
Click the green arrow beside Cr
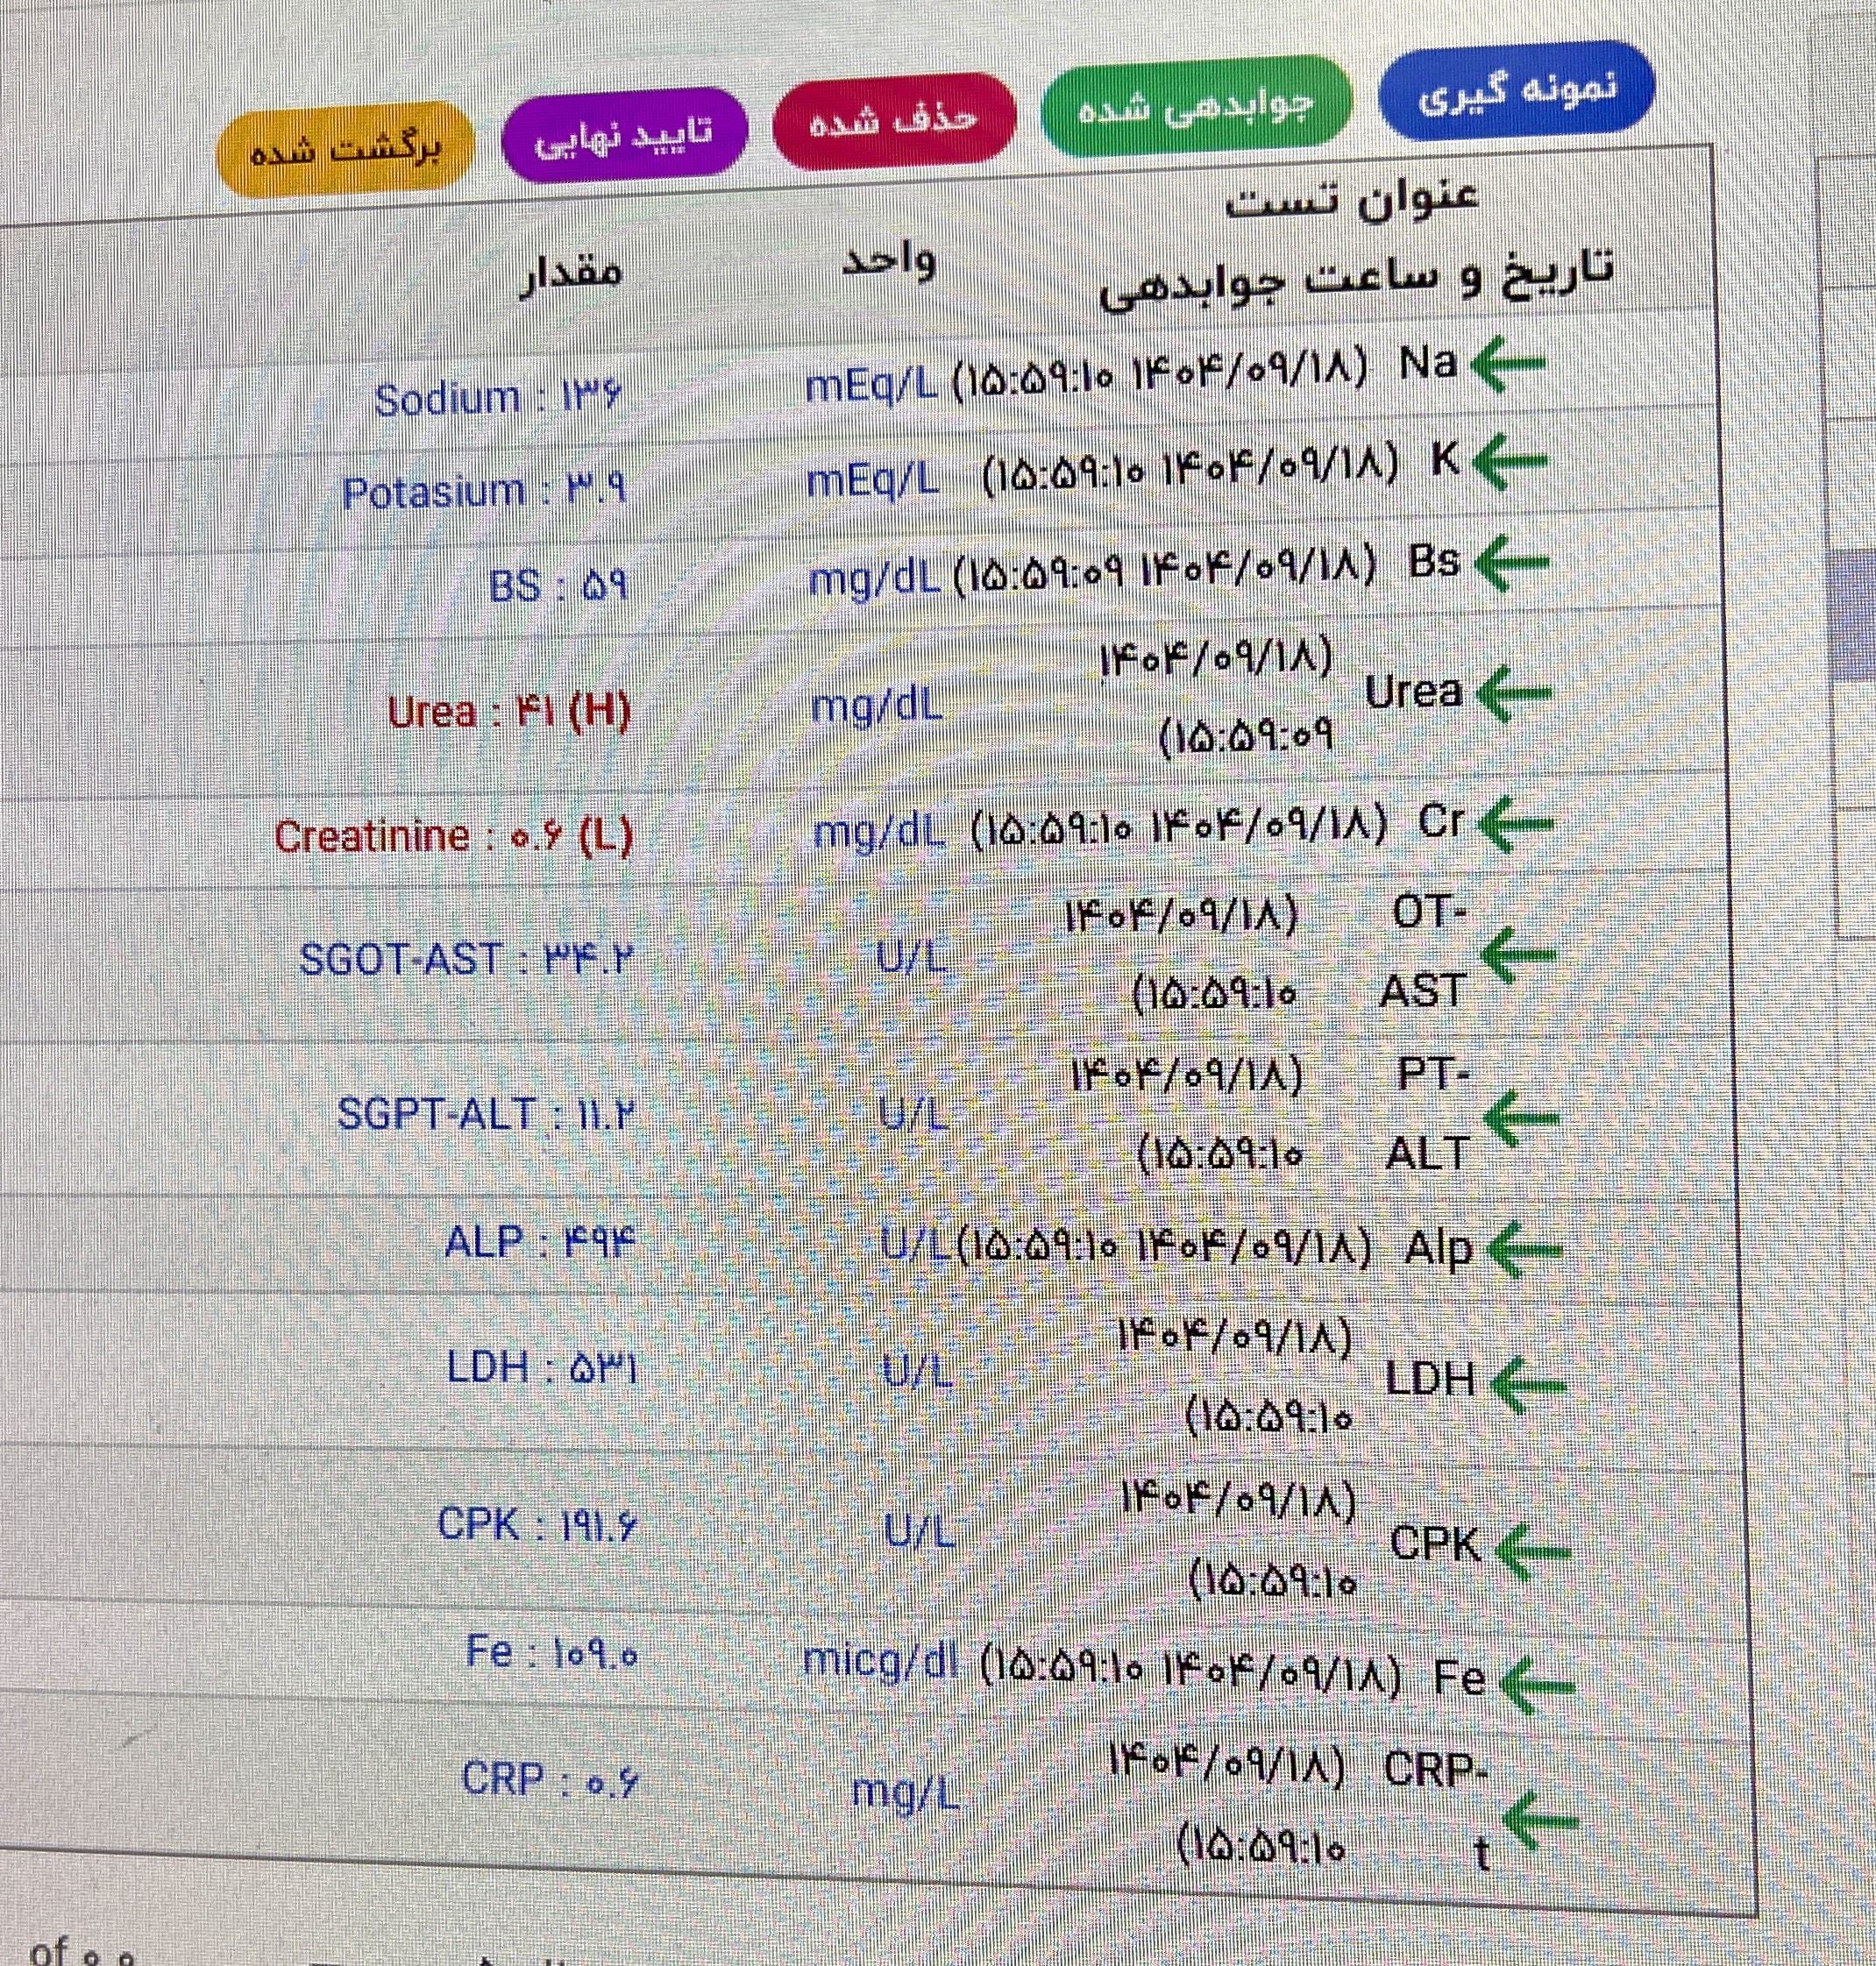tap(1515, 825)
